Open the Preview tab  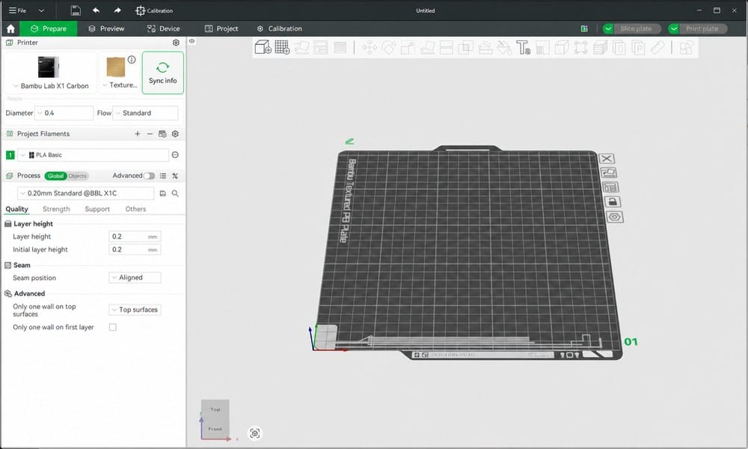(x=106, y=28)
